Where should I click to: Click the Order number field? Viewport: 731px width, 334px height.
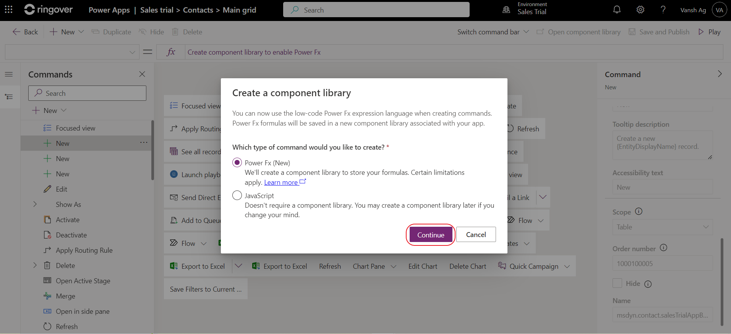[663, 263]
